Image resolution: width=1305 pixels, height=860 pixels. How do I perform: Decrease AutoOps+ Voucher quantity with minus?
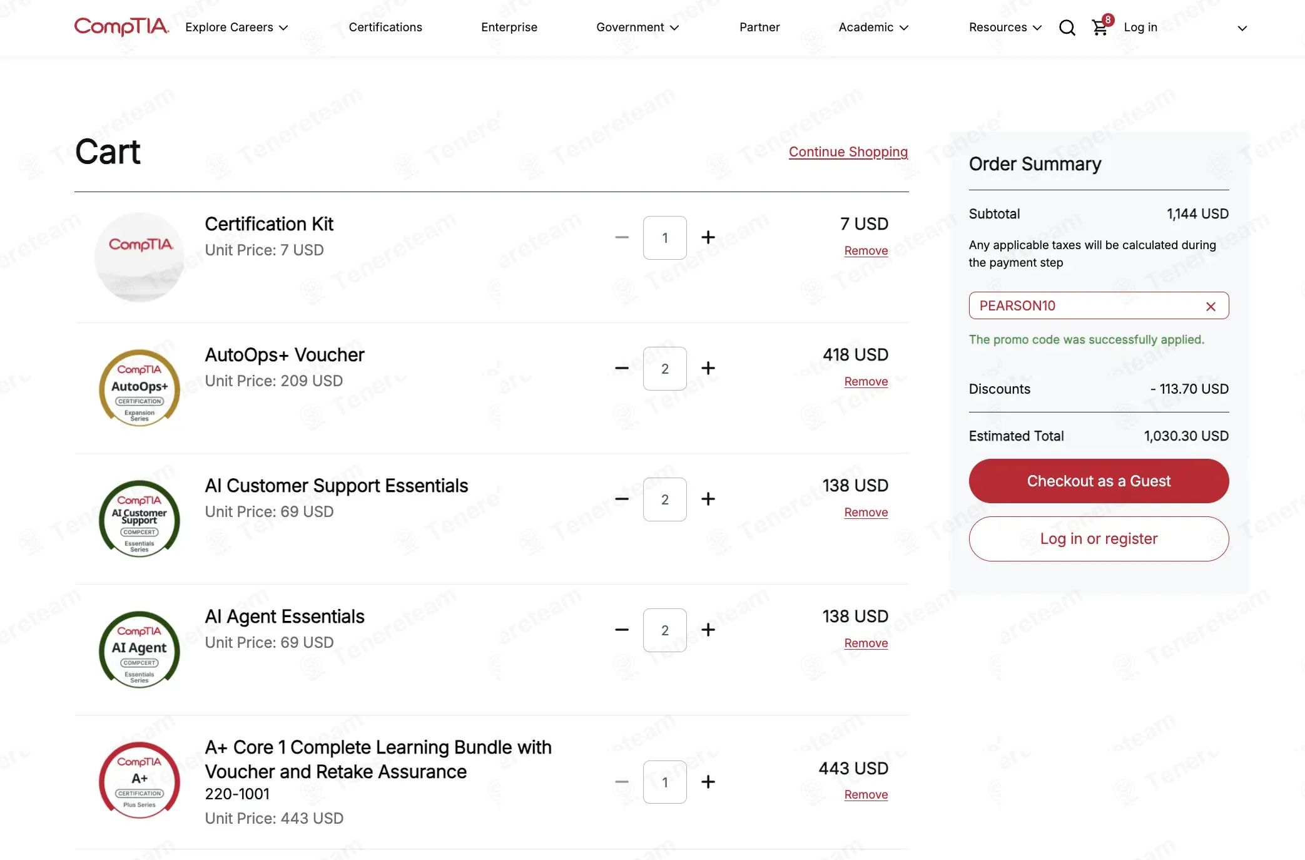pyautogui.click(x=622, y=368)
